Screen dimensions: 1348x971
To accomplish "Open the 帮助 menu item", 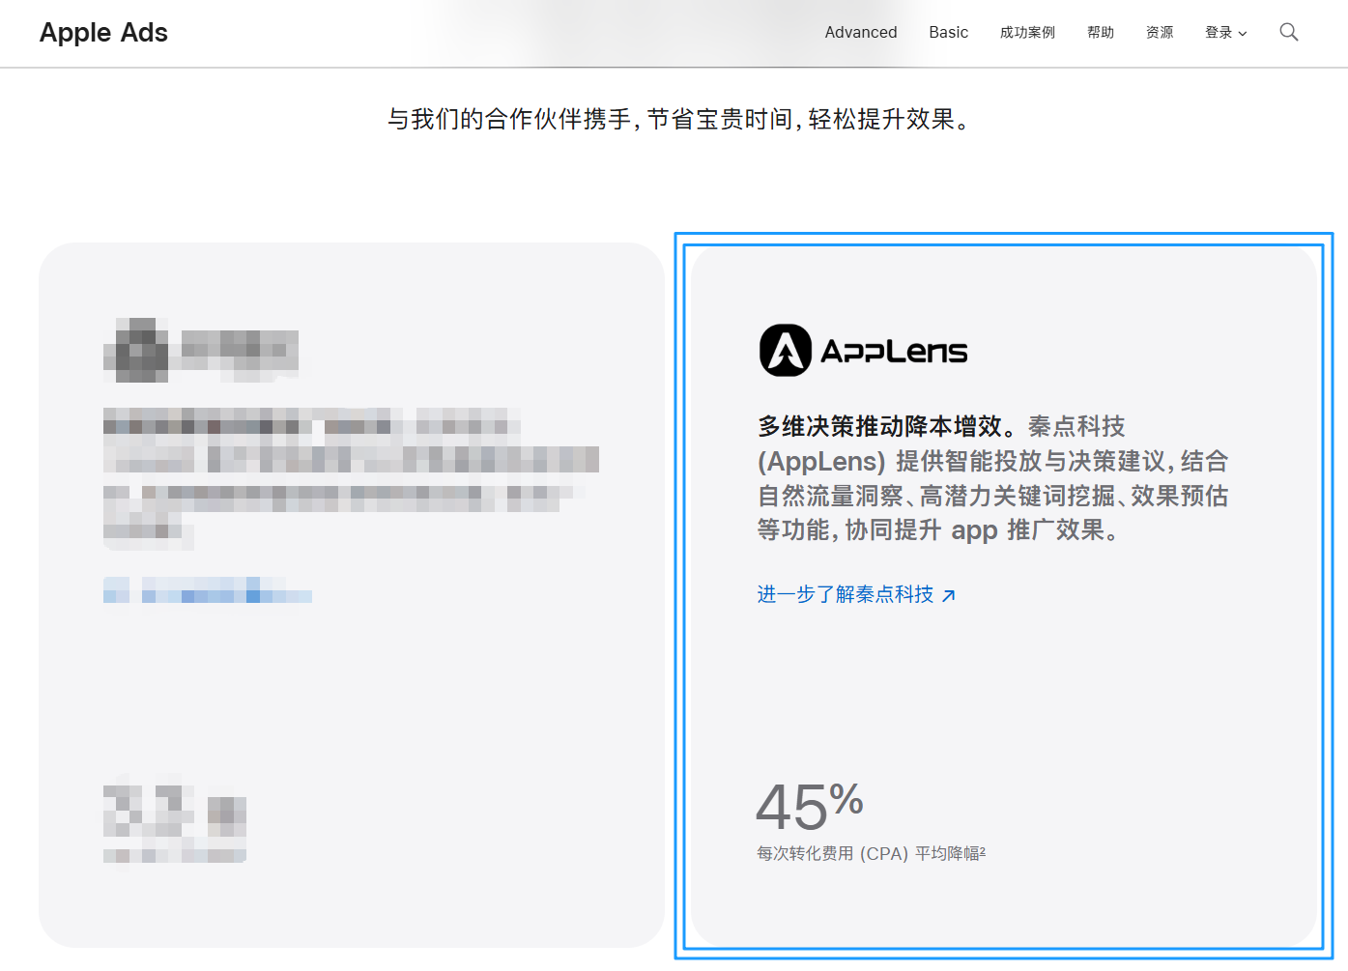I will 1100,32.
